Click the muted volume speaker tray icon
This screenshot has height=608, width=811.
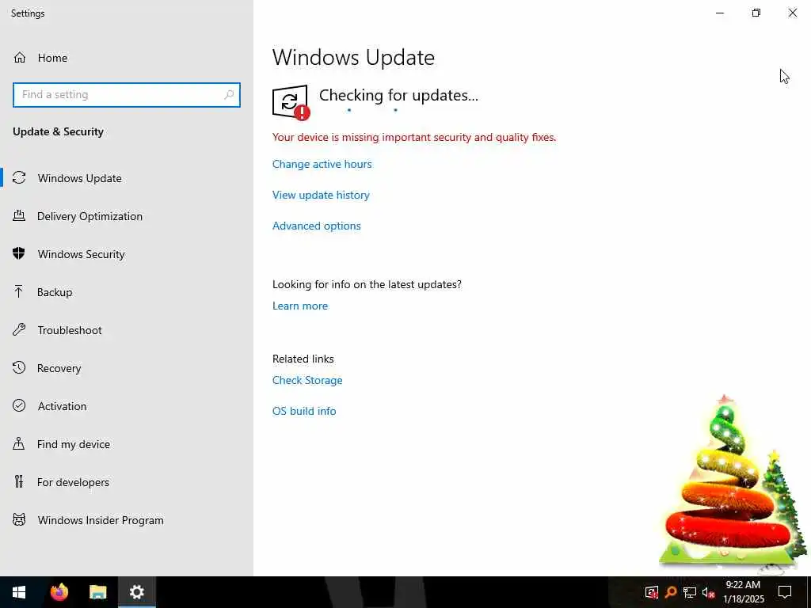708,592
